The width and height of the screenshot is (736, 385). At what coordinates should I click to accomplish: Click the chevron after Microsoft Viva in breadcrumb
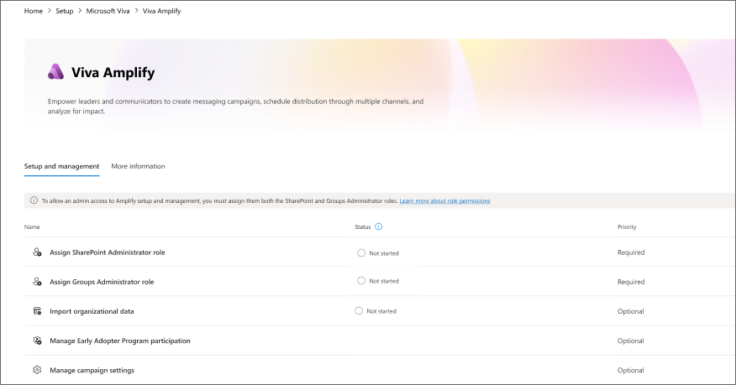tap(137, 10)
